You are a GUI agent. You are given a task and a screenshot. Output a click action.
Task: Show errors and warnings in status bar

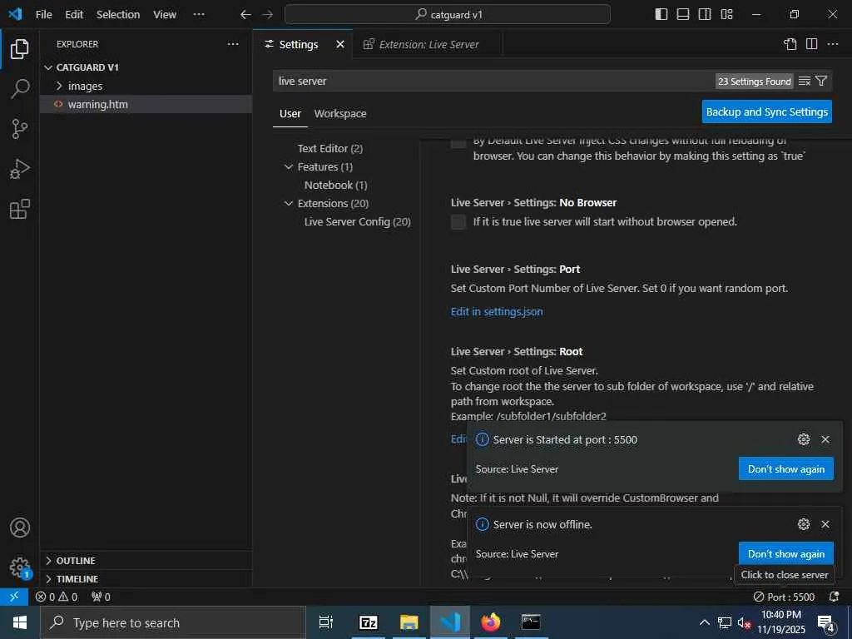[x=57, y=597]
